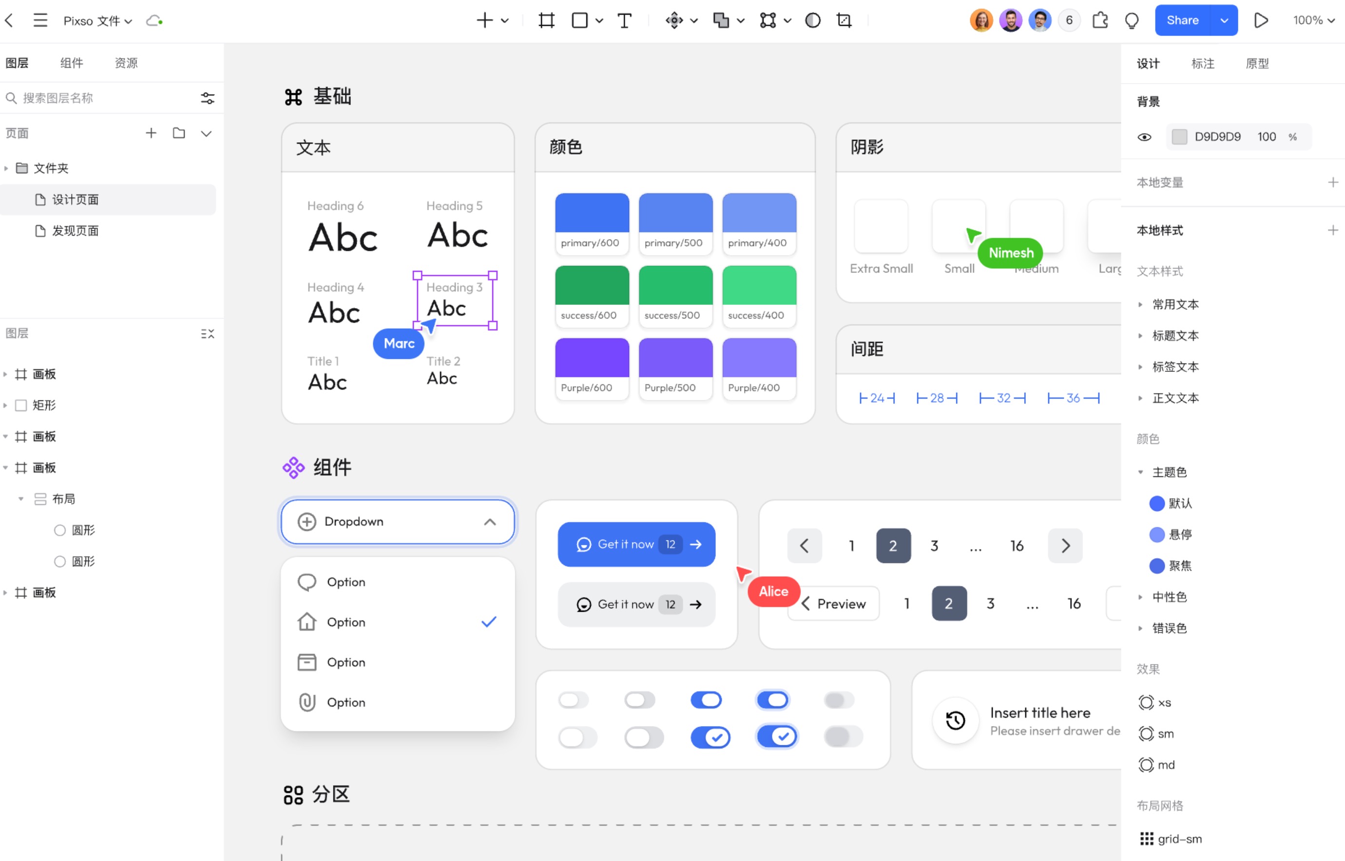Click the Preview pagination button
Image resolution: width=1345 pixels, height=861 pixels.
tap(833, 604)
